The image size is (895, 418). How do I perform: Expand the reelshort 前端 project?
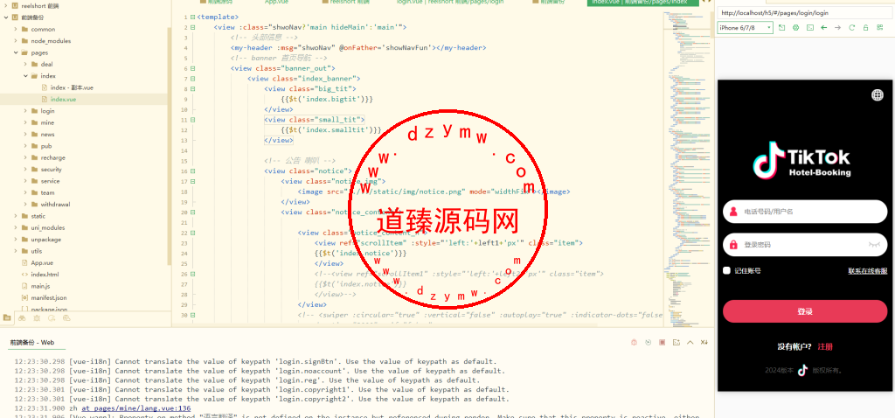(6, 6)
